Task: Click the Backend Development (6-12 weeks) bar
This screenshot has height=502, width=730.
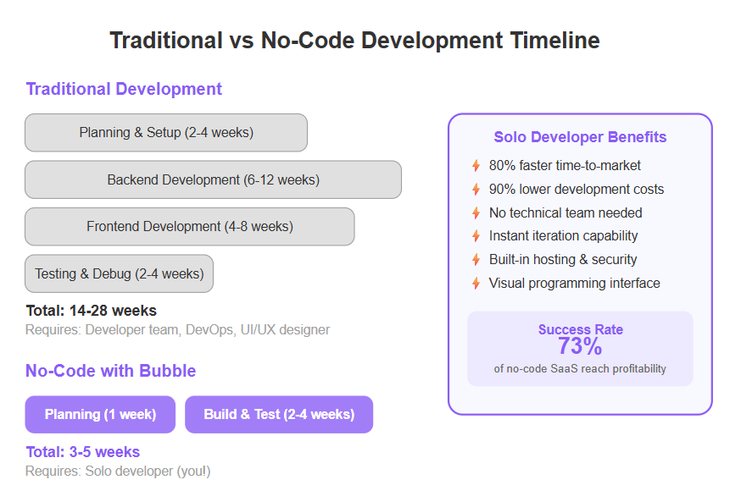Action: [213, 179]
